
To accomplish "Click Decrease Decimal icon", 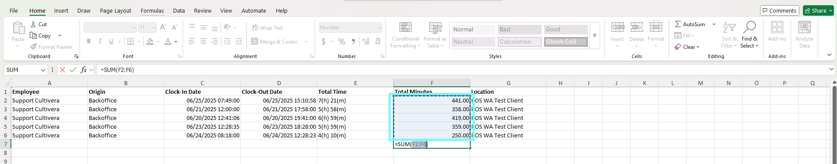I will (378, 41).
